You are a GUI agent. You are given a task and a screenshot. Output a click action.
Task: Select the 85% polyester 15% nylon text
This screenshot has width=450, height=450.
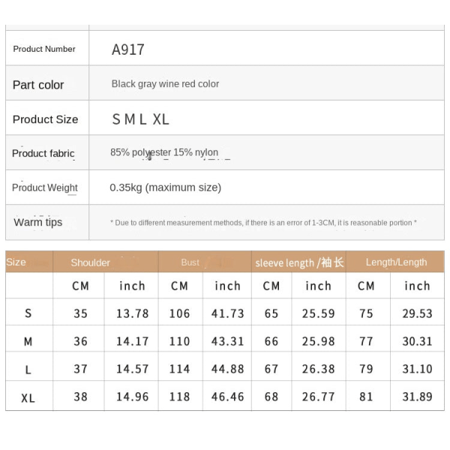[x=164, y=152]
